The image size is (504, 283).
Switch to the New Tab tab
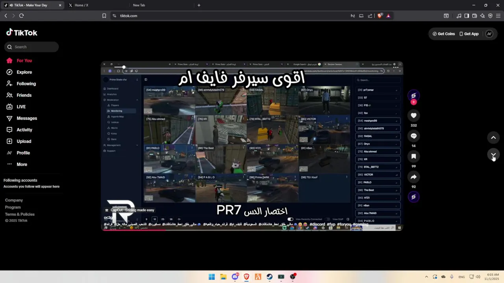click(x=161, y=5)
